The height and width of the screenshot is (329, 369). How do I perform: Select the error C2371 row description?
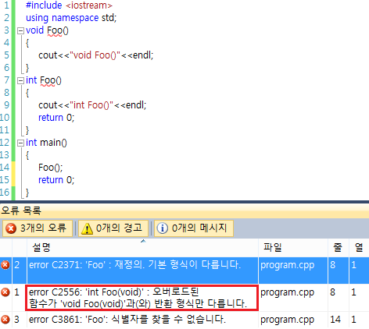click(134, 265)
